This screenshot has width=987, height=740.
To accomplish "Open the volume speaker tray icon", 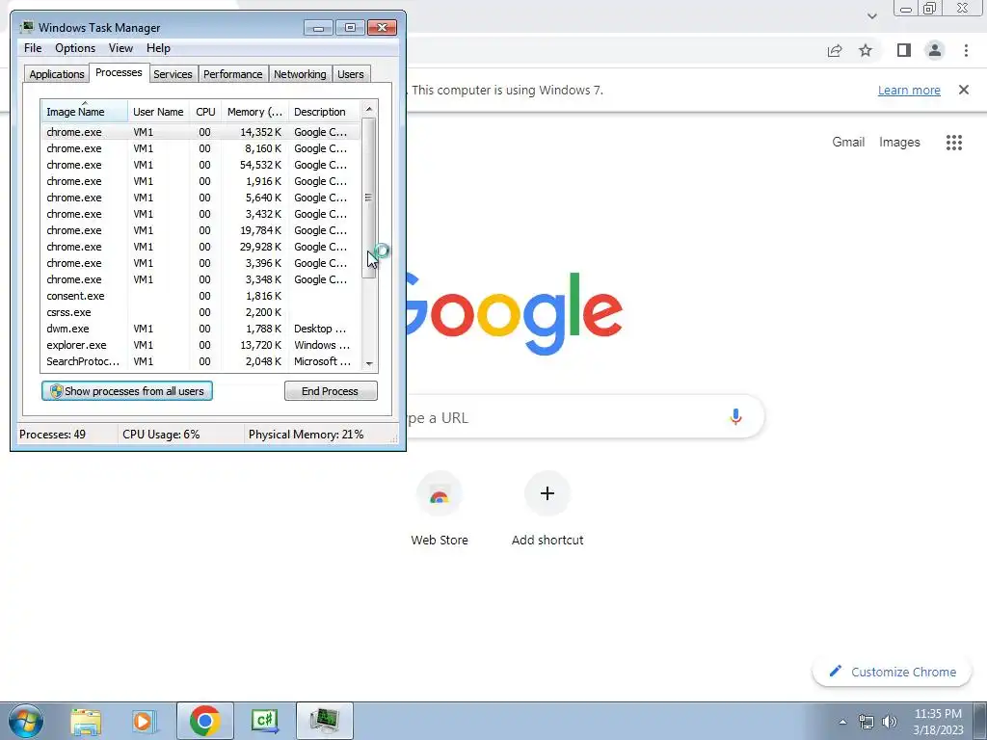I will 890,722.
